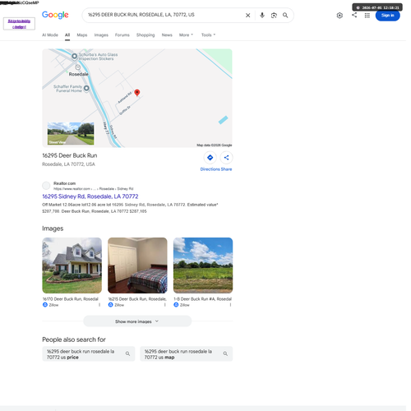This screenshot has width=411, height=411.
Task: Expand the Tools dropdown
Action: pos(208,35)
